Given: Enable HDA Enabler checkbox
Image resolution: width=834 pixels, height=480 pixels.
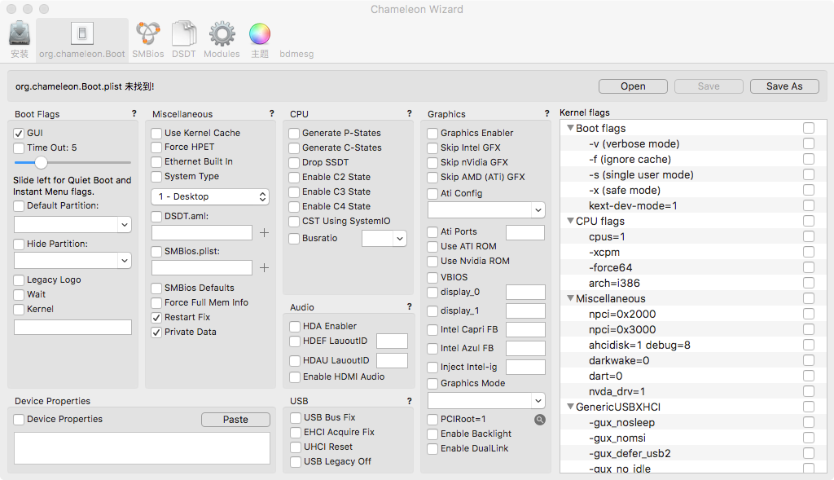Looking at the screenshot, I should click(x=295, y=326).
